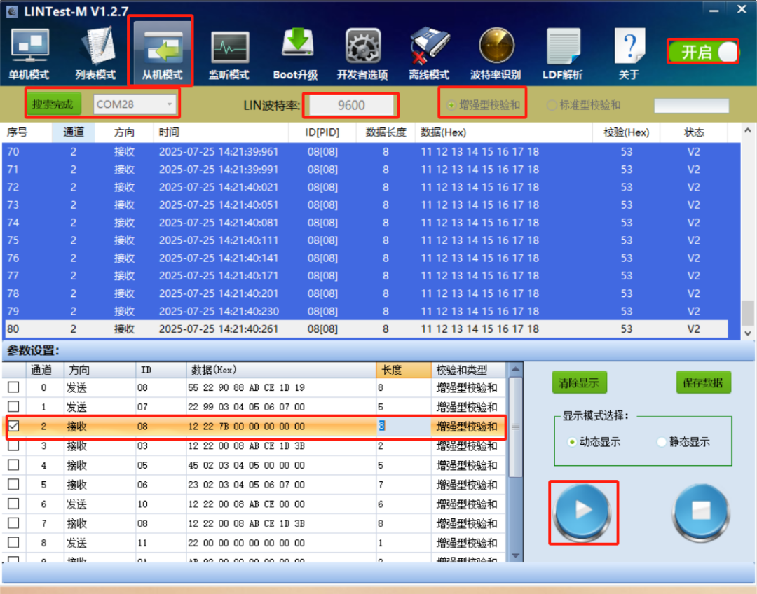The image size is (757, 594).
Task: Open 波特率识别 baud rate detection
Action: point(496,53)
